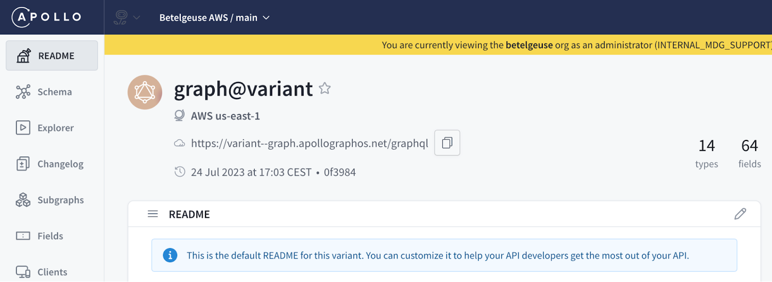
Task: Click the endpoint URL link
Action: [310, 143]
